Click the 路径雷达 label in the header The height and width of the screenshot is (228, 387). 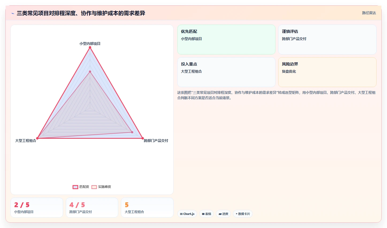[x=369, y=13]
